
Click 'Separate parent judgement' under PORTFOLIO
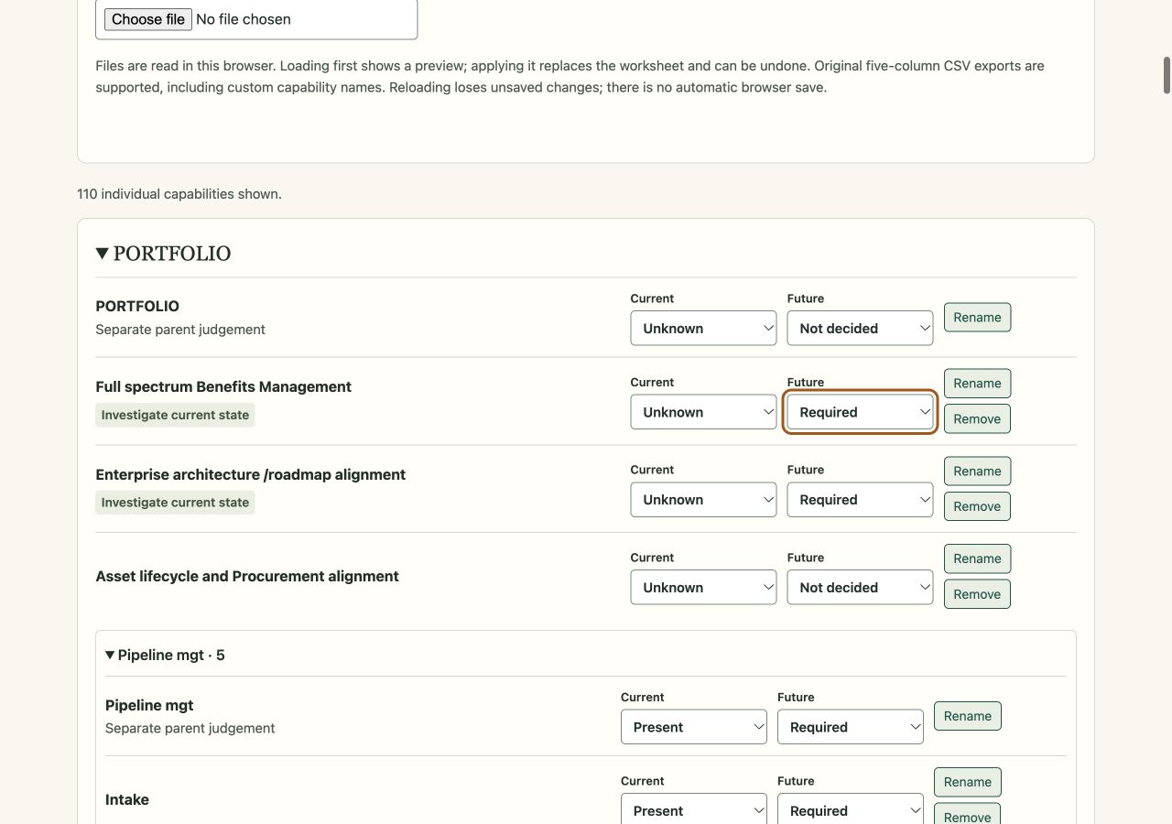click(180, 330)
